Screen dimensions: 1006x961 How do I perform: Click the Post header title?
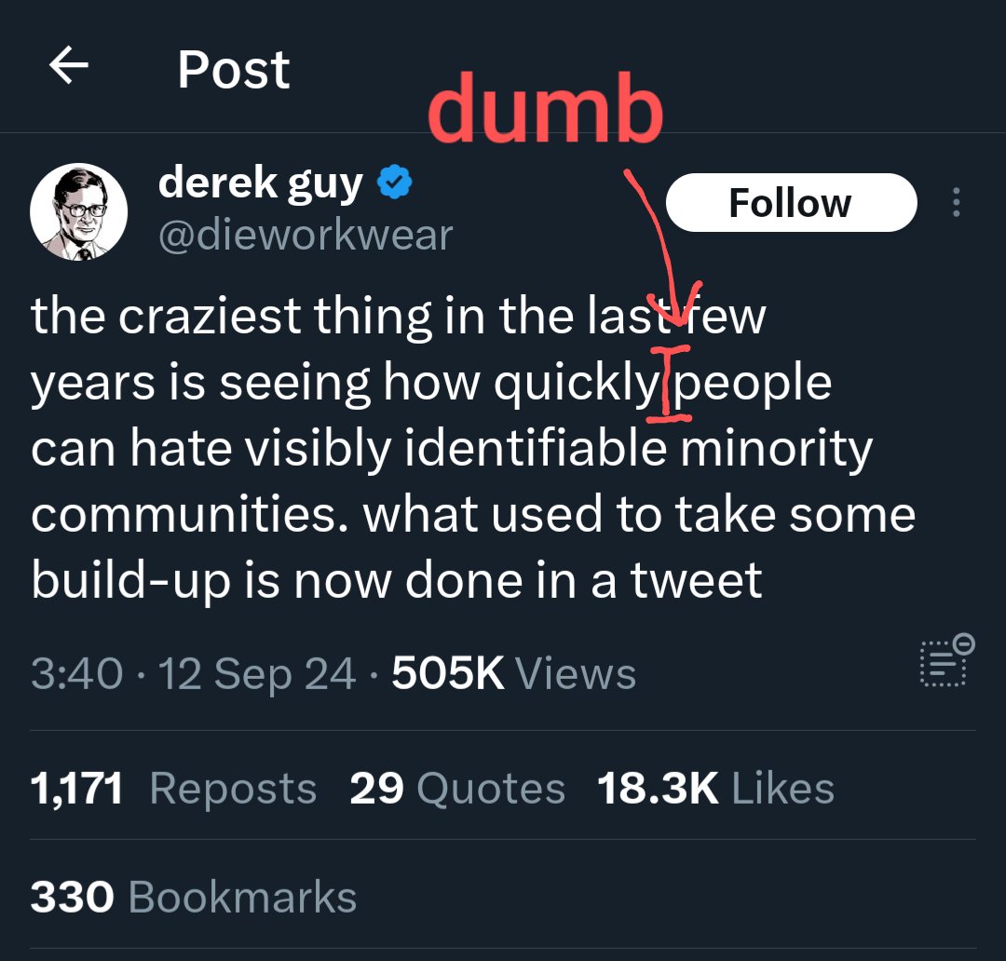(x=234, y=69)
